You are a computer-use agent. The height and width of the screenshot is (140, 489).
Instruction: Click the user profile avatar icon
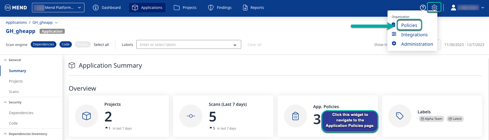[453, 8]
